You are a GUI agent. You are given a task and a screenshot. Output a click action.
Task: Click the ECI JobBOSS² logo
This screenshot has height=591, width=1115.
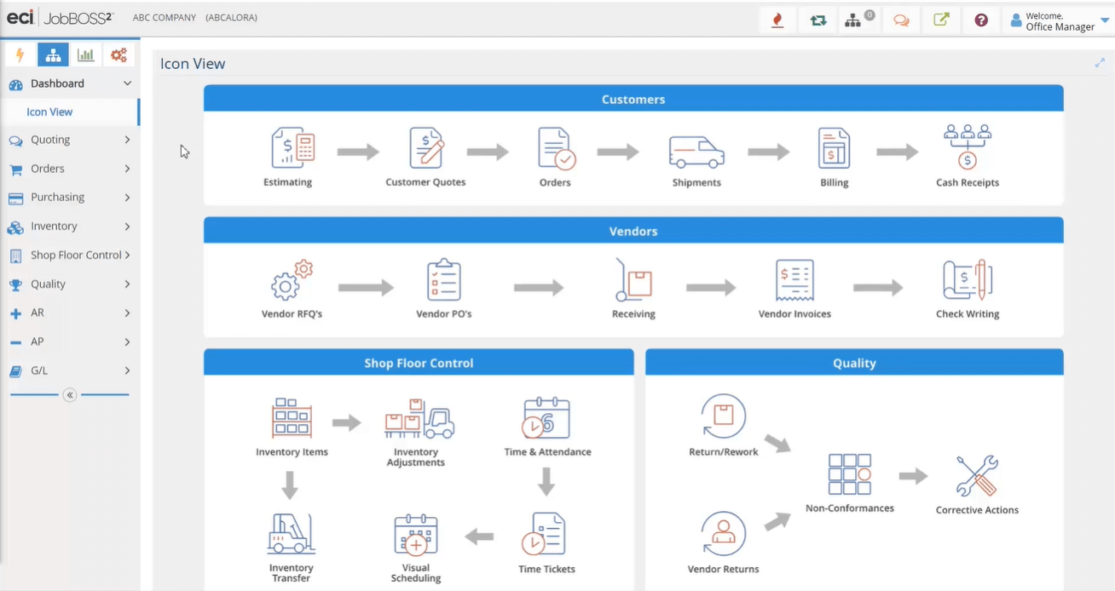point(60,17)
